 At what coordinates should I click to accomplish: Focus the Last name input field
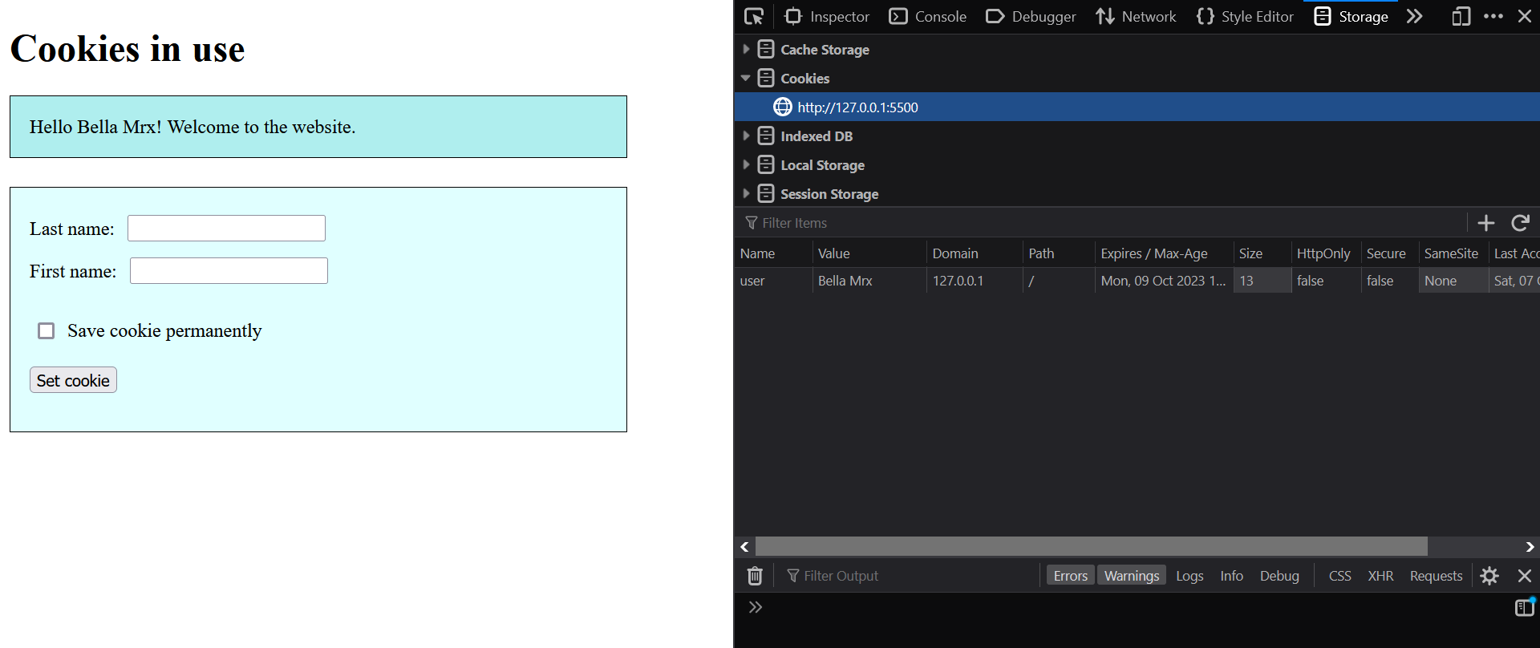tap(226, 229)
